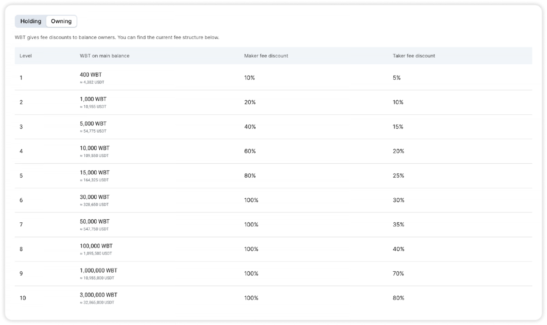Select the 100,000 WBT balance cell

click(96, 246)
